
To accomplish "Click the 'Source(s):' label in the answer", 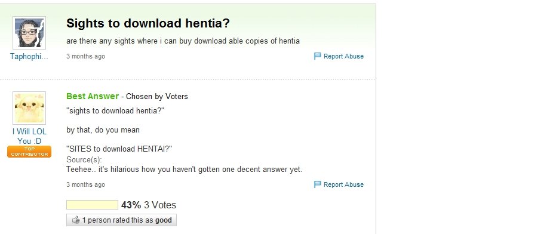I will point(84,159).
